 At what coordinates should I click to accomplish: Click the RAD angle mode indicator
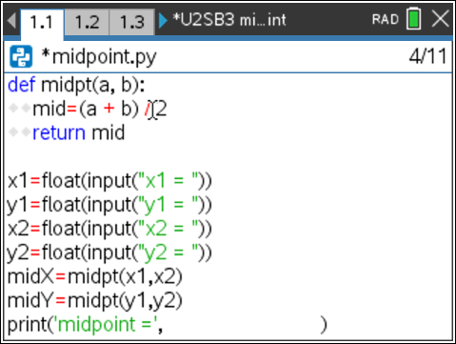pyautogui.click(x=386, y=20)
